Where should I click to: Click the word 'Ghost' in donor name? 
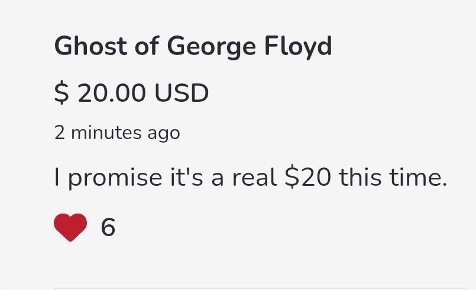tap(90, 46)
